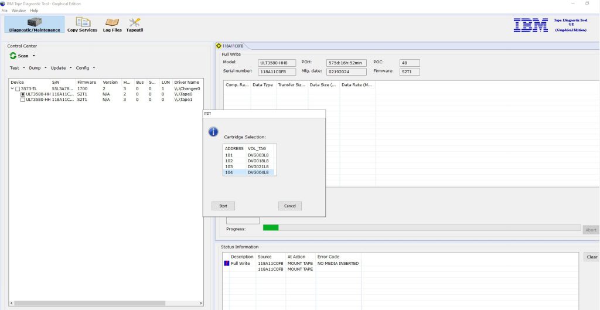Click the IBM logo

[530, 25]
